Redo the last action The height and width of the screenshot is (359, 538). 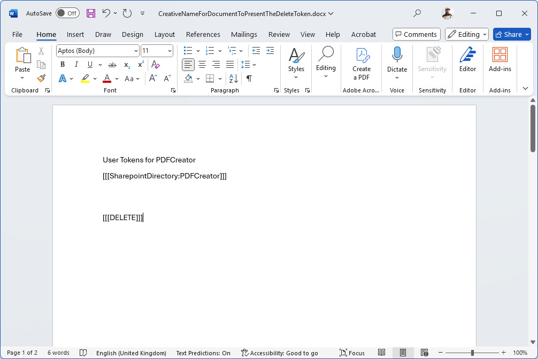click(x=127, y=13)
